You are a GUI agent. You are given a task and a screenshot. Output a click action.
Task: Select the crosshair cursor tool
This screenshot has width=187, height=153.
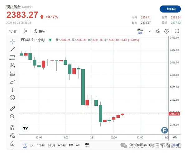(12, 41)
